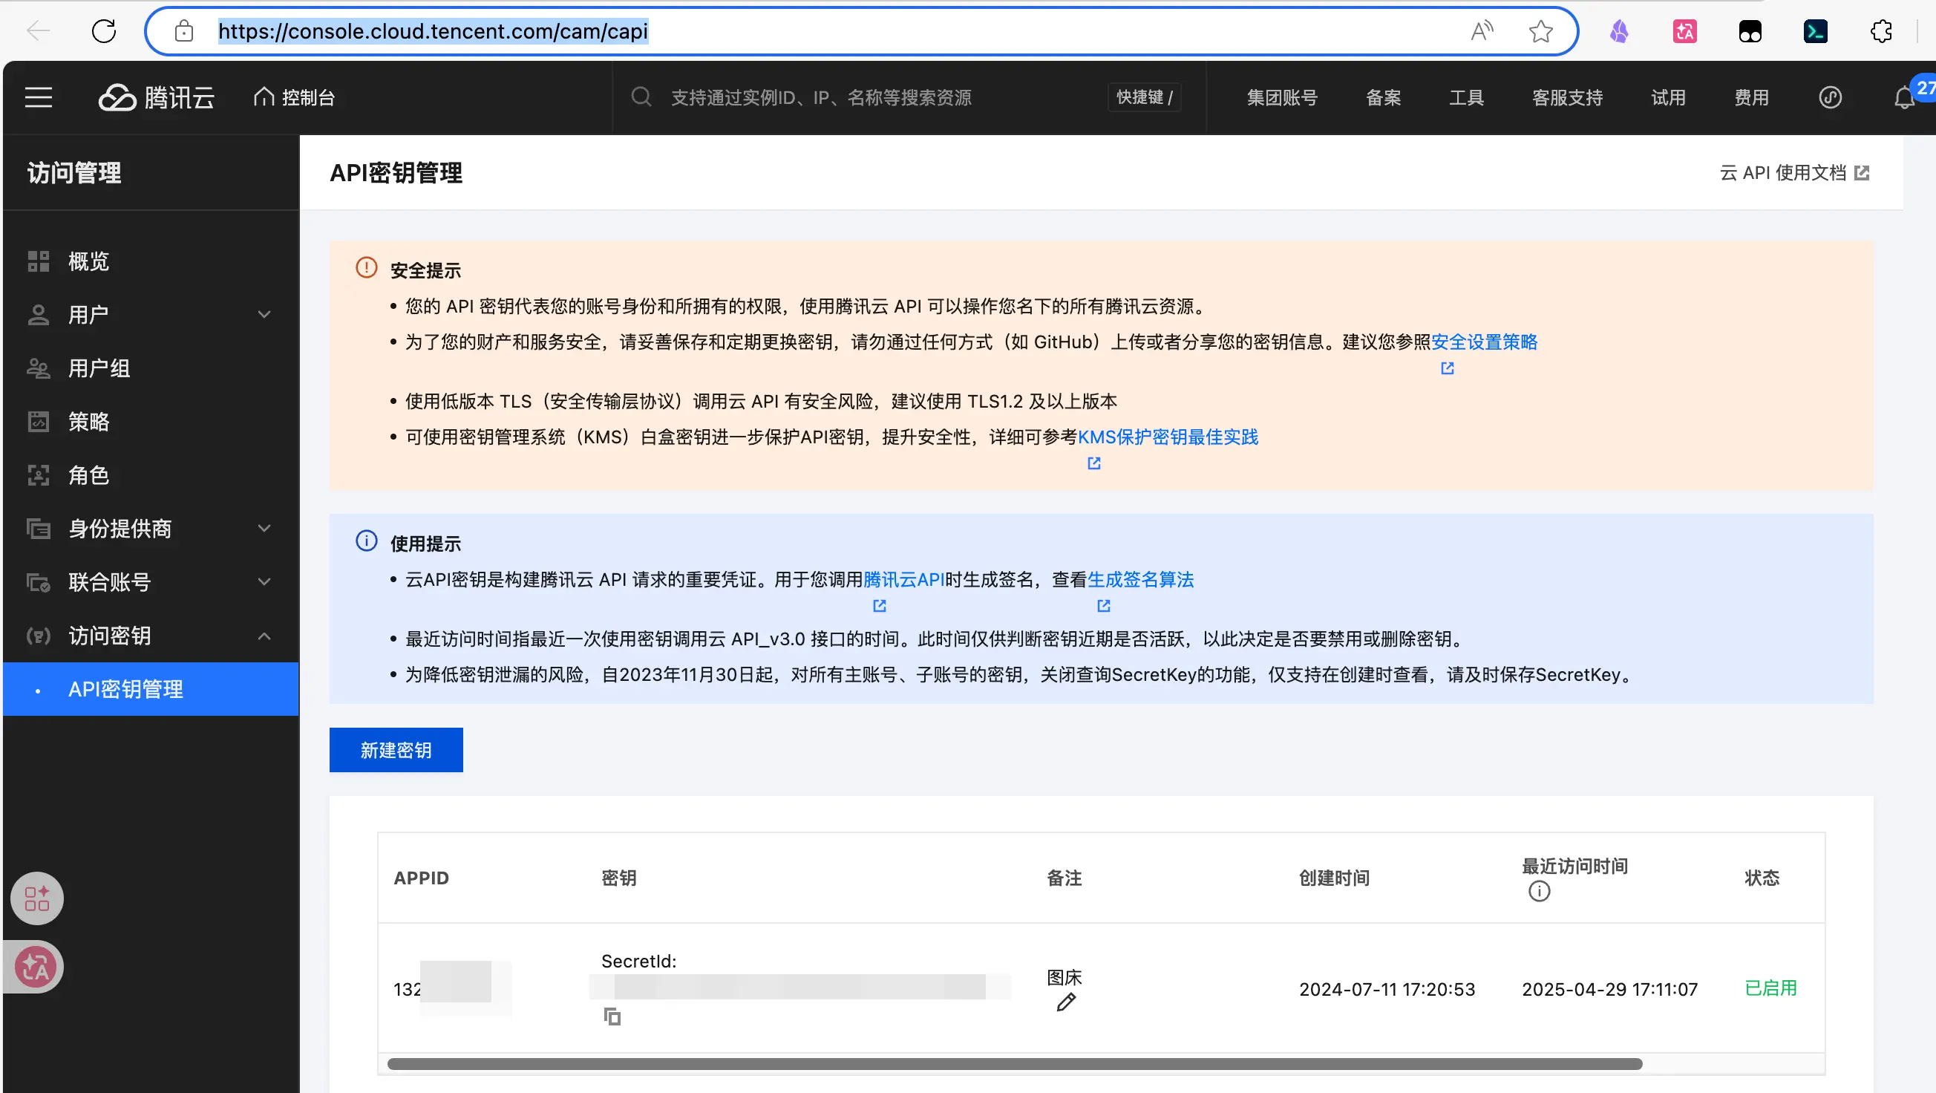Bookmark page with star icon

click(x=1540, y=32)
